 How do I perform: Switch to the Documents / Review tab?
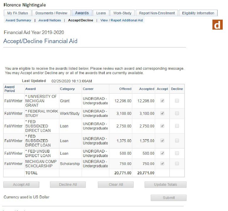(x=51, y=13)
